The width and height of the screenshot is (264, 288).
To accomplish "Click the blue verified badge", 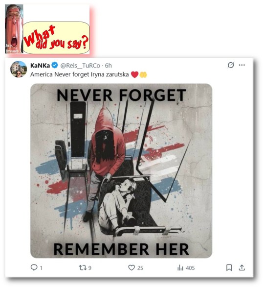I will click(55, 65).
